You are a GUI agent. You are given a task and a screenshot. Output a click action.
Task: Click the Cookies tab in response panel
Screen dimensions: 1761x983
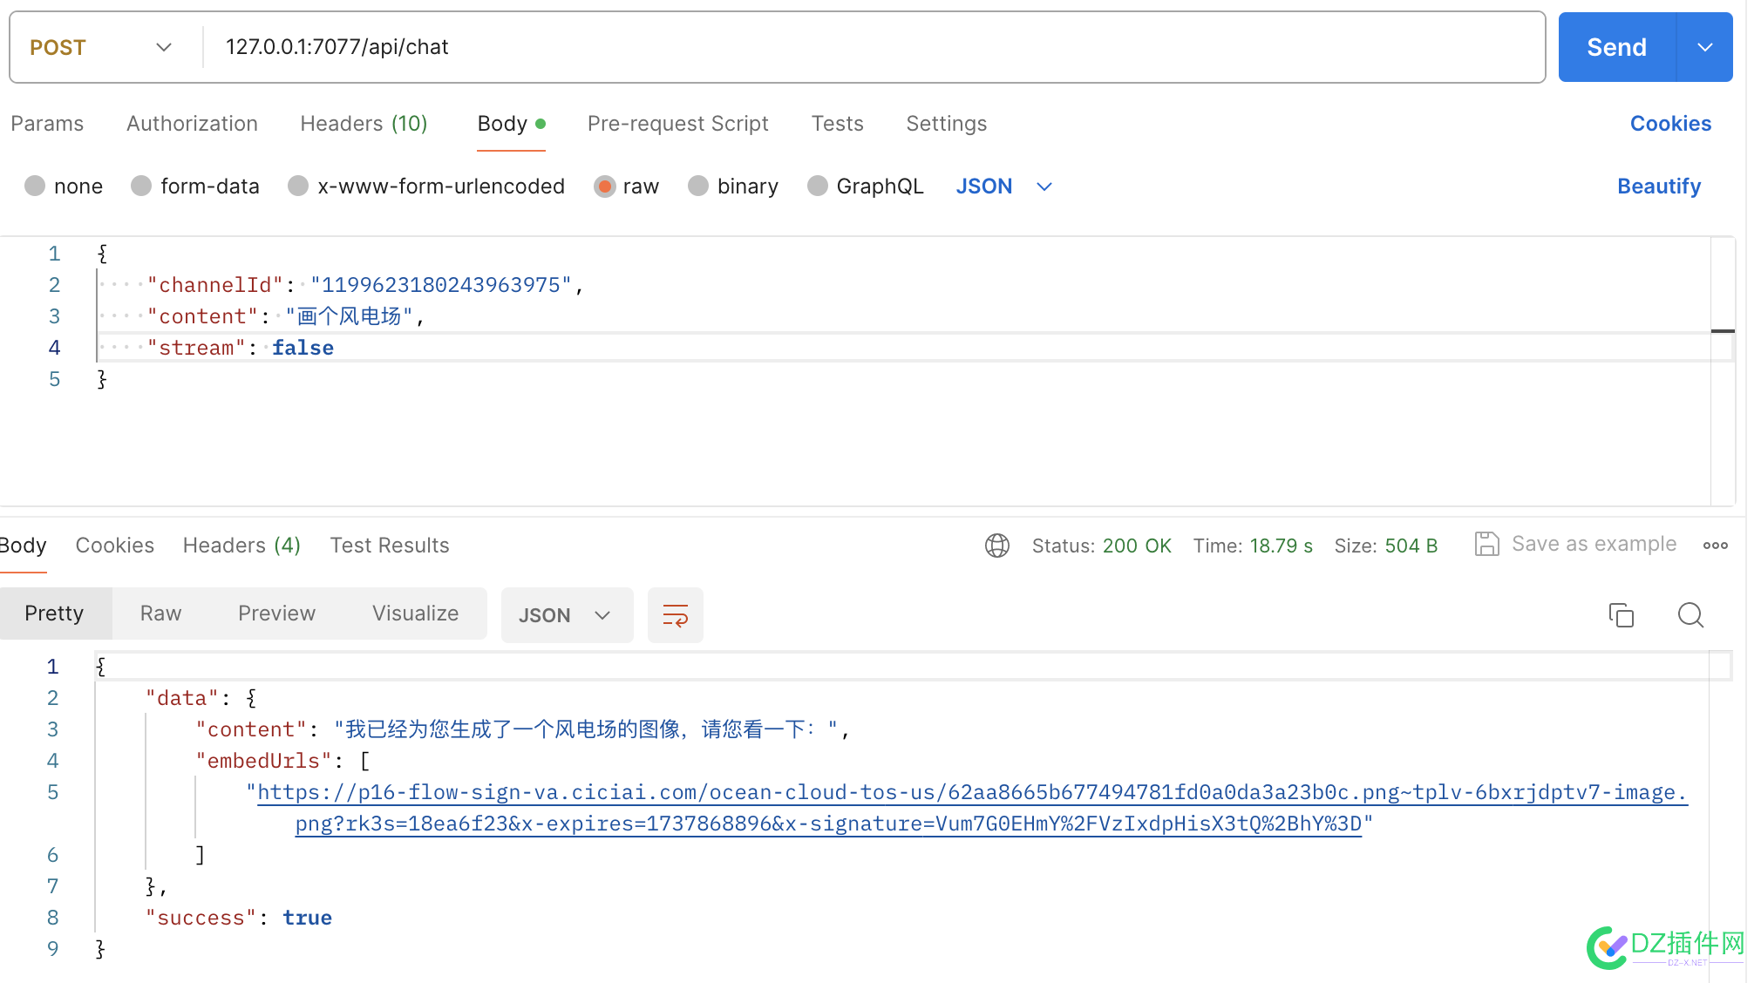(115, 546)
